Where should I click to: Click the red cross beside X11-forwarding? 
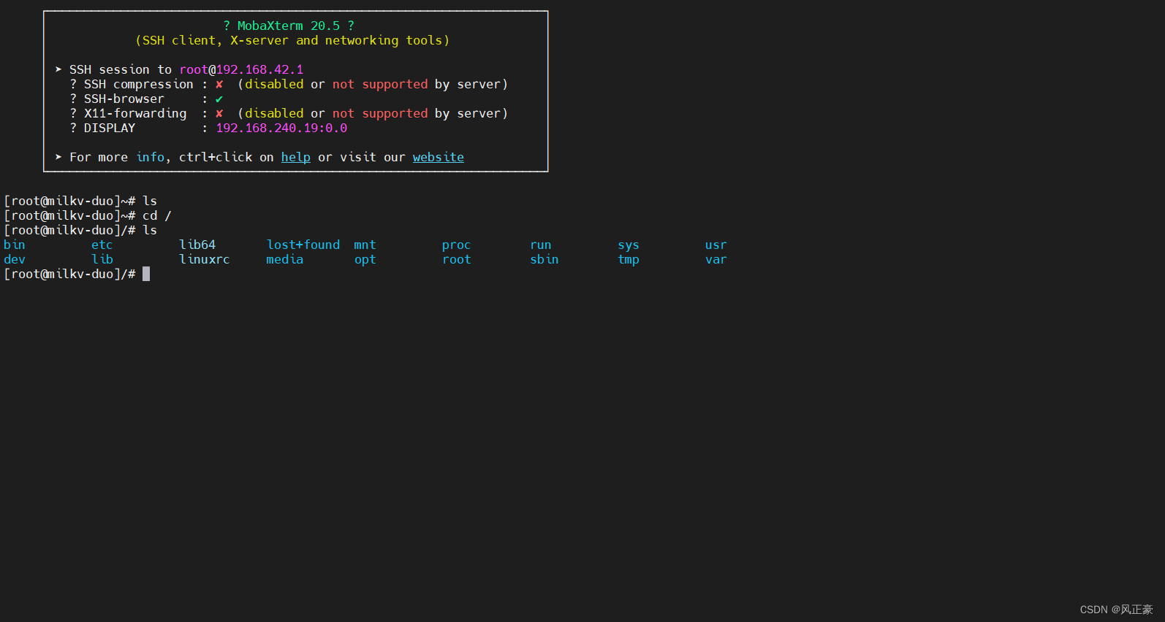pos(219,113)
